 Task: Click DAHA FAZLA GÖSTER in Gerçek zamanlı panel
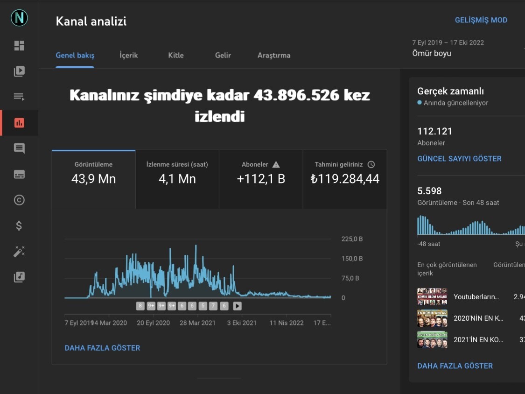pos(455,366)
